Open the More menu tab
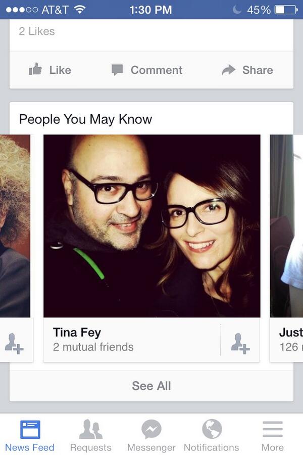The height and width of the screenshot is (455, 303). pyautogui.click(x=273, y=435)
